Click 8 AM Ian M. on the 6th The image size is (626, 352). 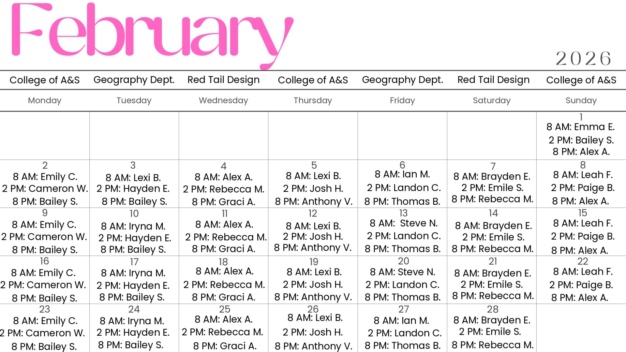(x=402, y=174)
